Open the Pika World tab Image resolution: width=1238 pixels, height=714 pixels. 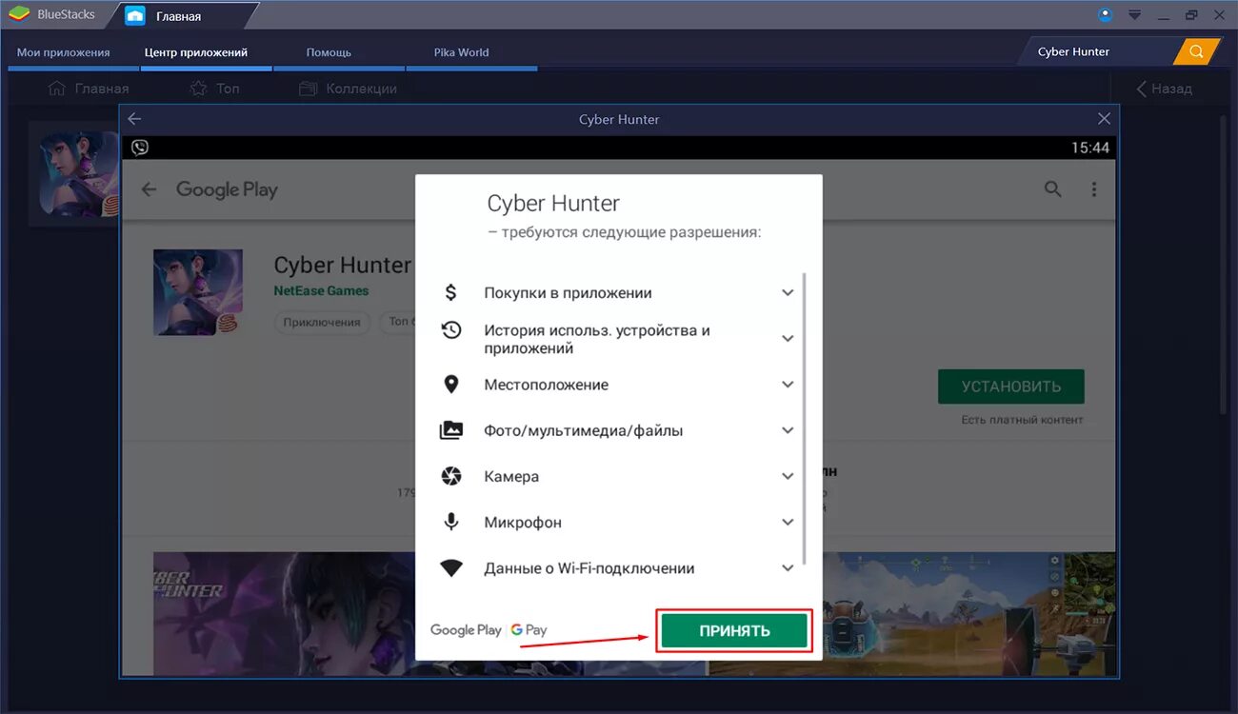point(461,52)
